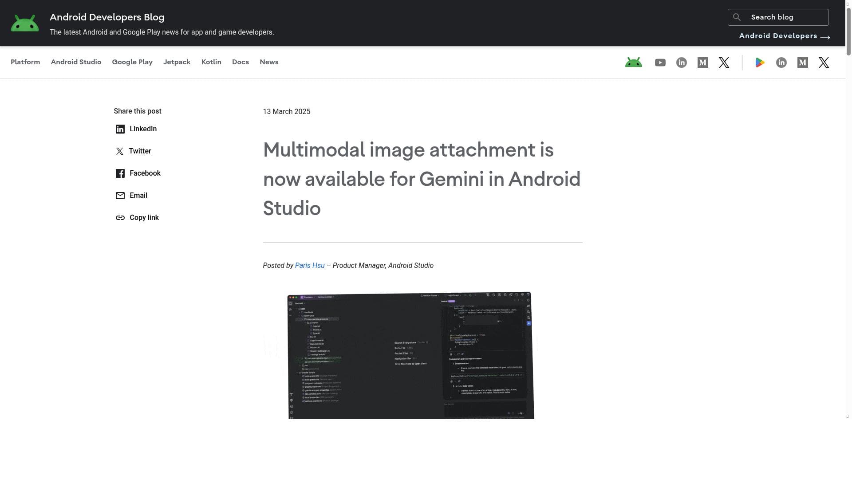Click the blog tagline under the title
Viewport: 852px width, 479px height.
[162, 32]
